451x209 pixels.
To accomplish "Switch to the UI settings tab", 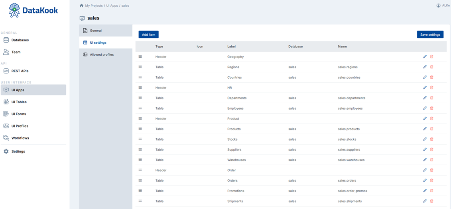I will 106,43.
